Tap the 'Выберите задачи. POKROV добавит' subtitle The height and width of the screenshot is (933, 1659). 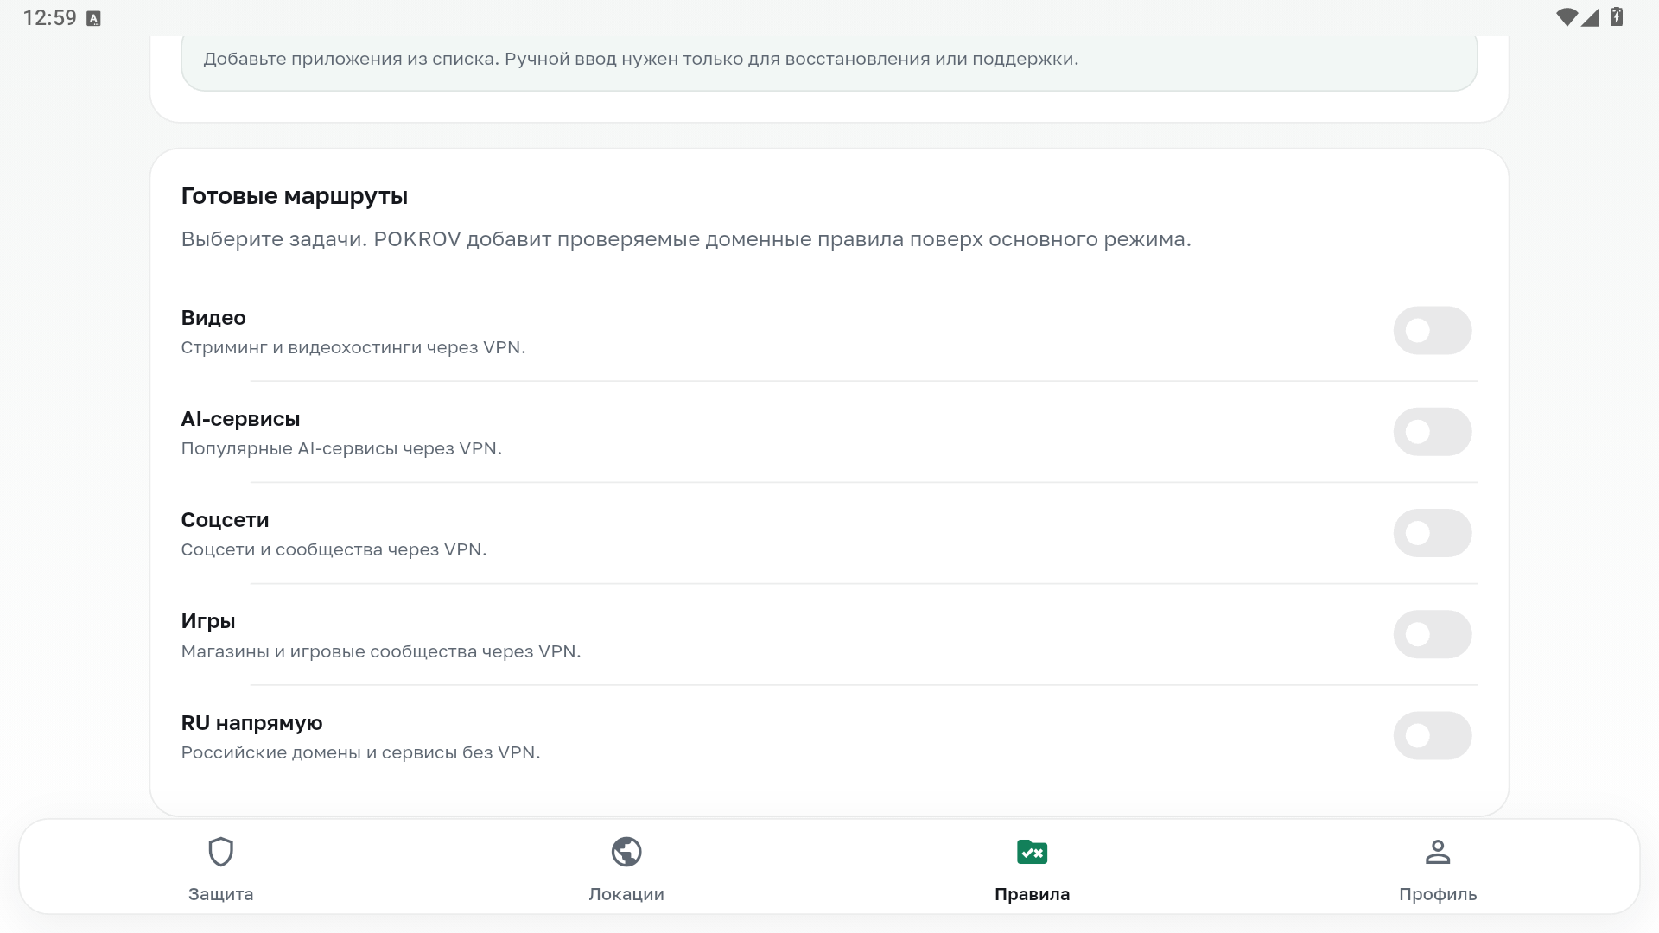686,239
